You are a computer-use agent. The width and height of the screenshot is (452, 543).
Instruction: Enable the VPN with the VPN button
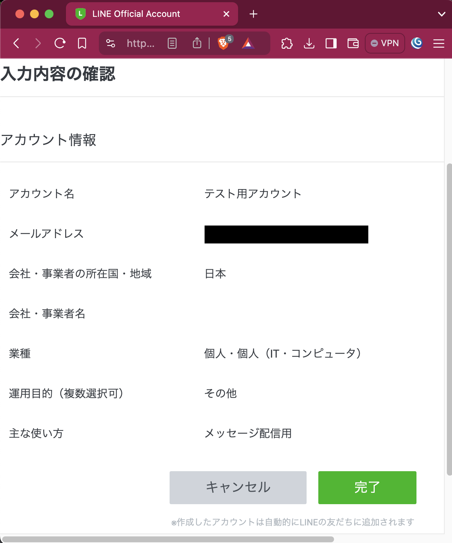[385, 43]
